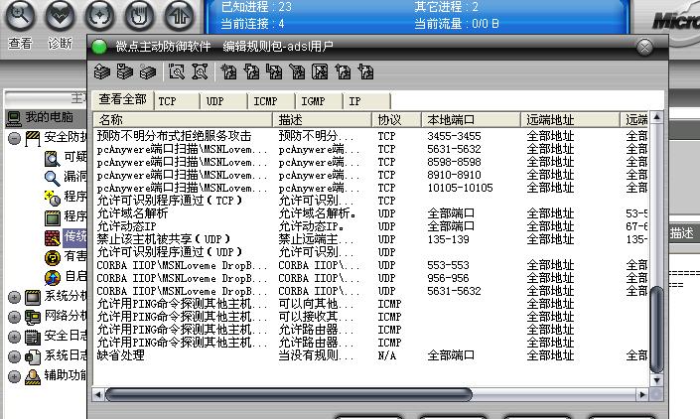
Task: Select the 可疑 item with document magnifier icon
Action: (66, 158)
